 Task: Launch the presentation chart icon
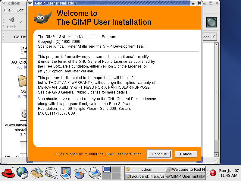[x=66, y=173]
